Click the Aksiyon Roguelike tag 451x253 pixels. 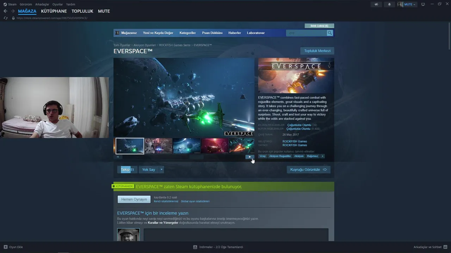point(280,156)
